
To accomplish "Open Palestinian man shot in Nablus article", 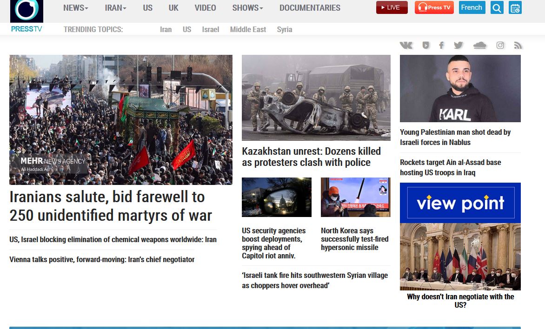I will click(455, 137).
